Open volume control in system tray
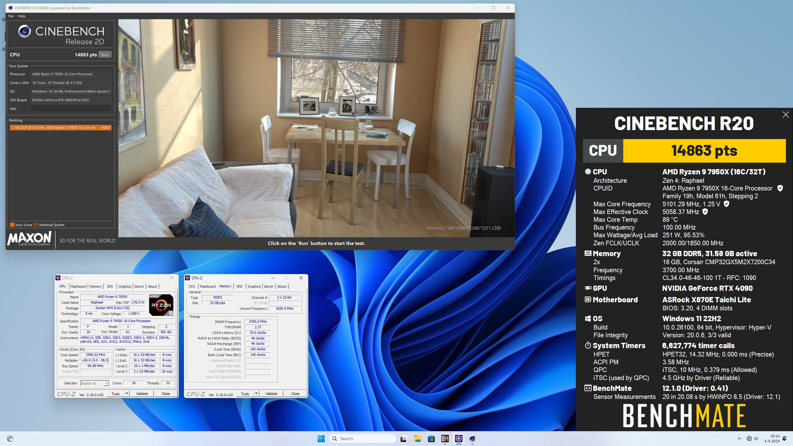 756,439
